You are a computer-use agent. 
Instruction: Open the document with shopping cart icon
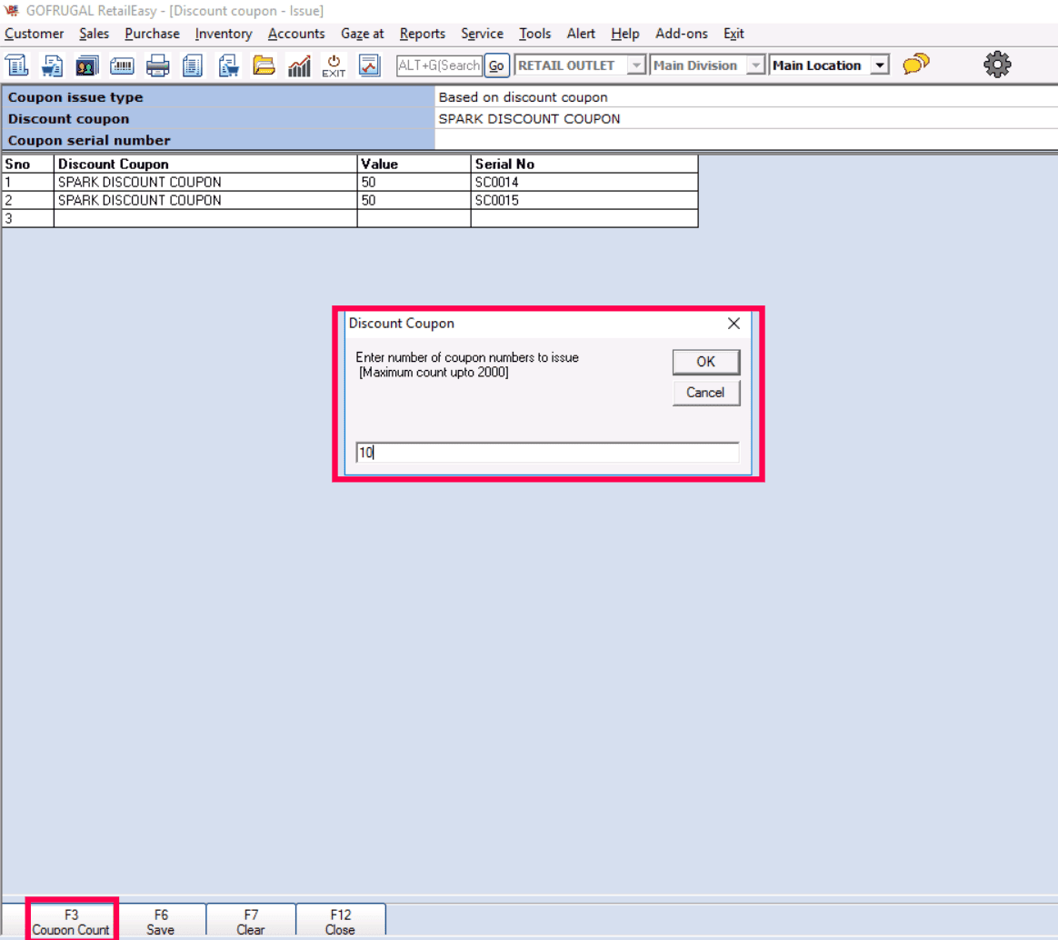(52, 65)
